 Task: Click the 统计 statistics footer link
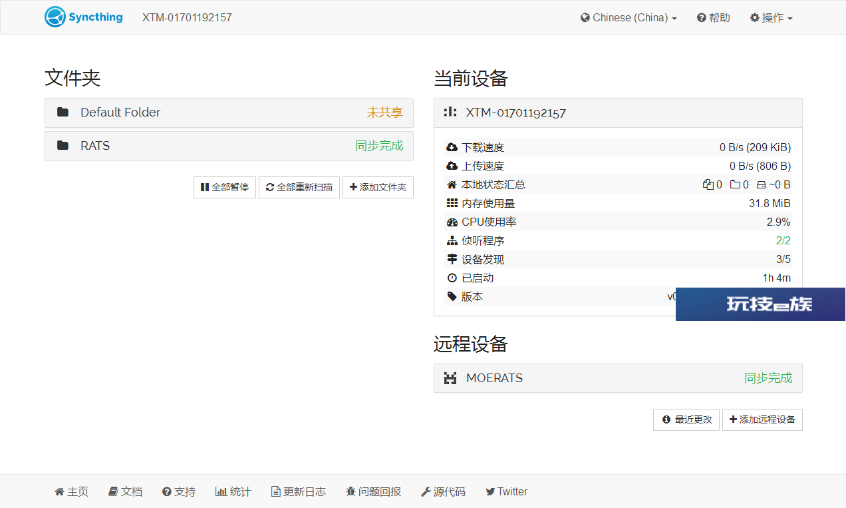tap(233, 492)
